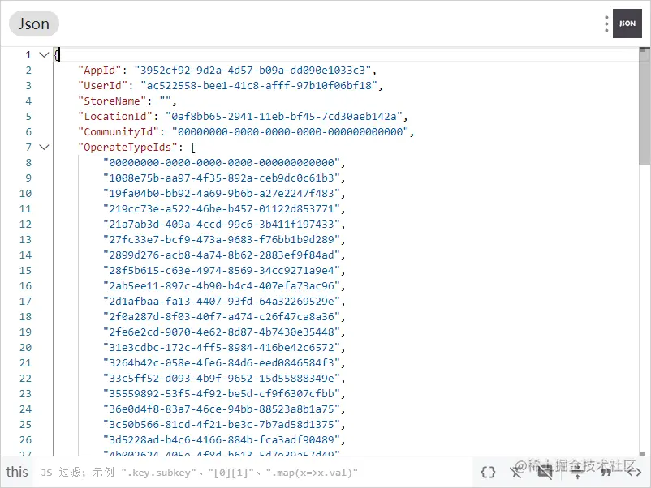Click the value 1008e75b-aa97-4f35-892a-ceb9dc0c61b3
This screenshot has height=488, width=651.
click(x=222, y=178)
